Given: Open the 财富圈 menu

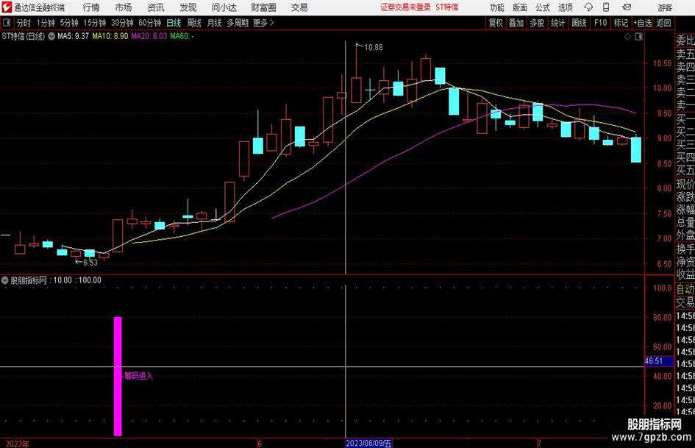Looking at the screenshot, I should pos(263,7).
